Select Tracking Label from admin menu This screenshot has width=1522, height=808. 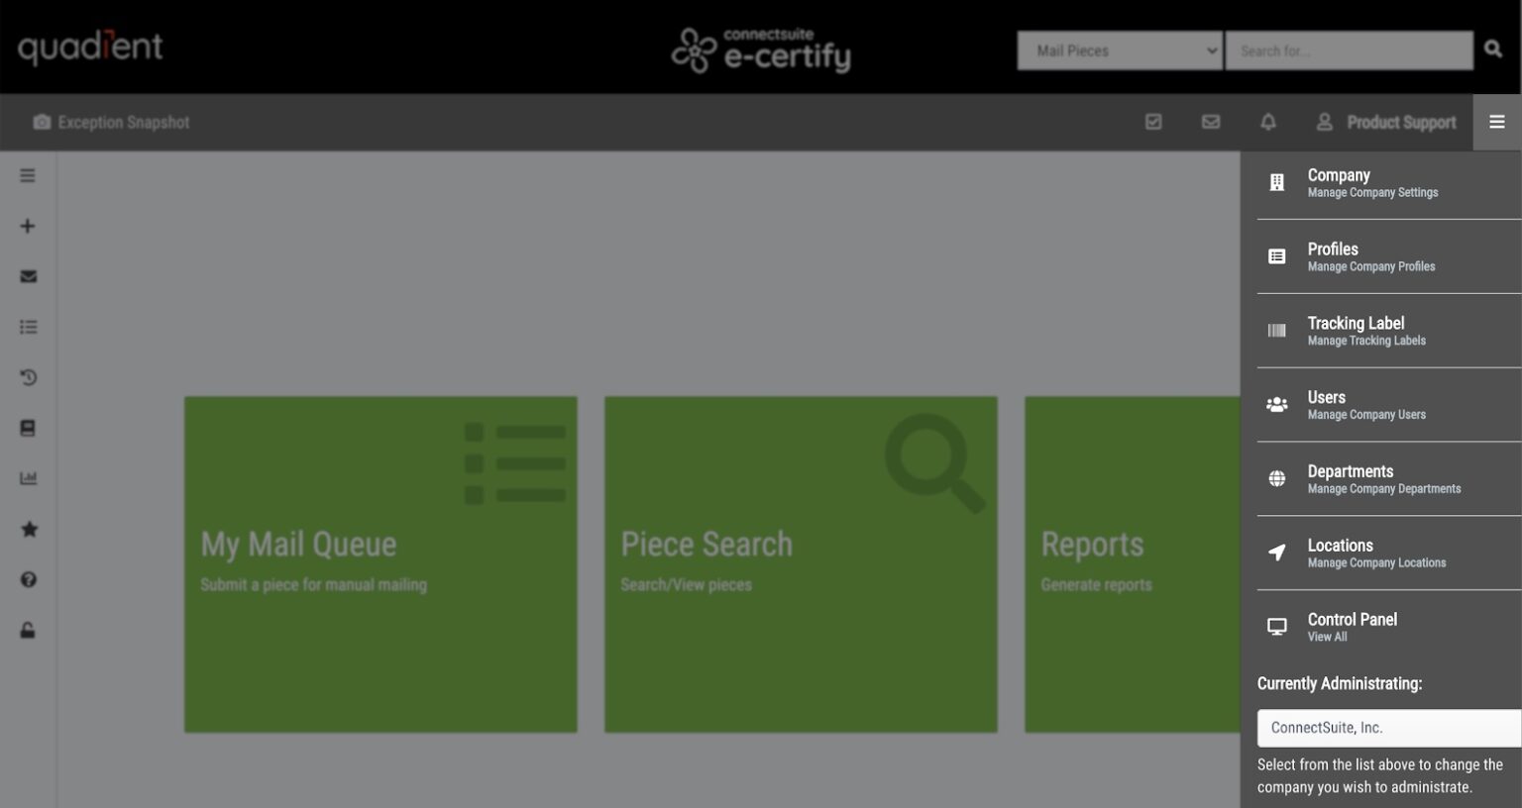(1366, 330)
